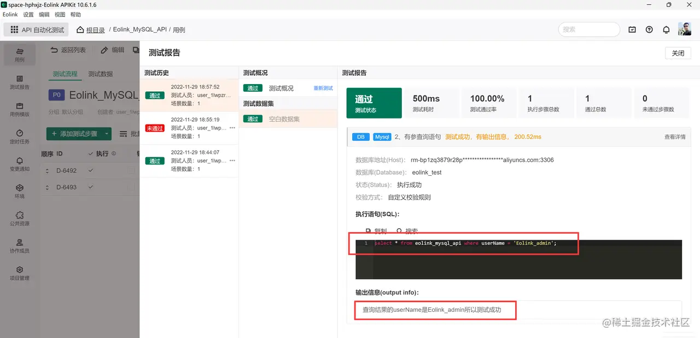
Task: Select the 18:57:52 passed test record
Action: pyautogui.click(x=189, y=95)
